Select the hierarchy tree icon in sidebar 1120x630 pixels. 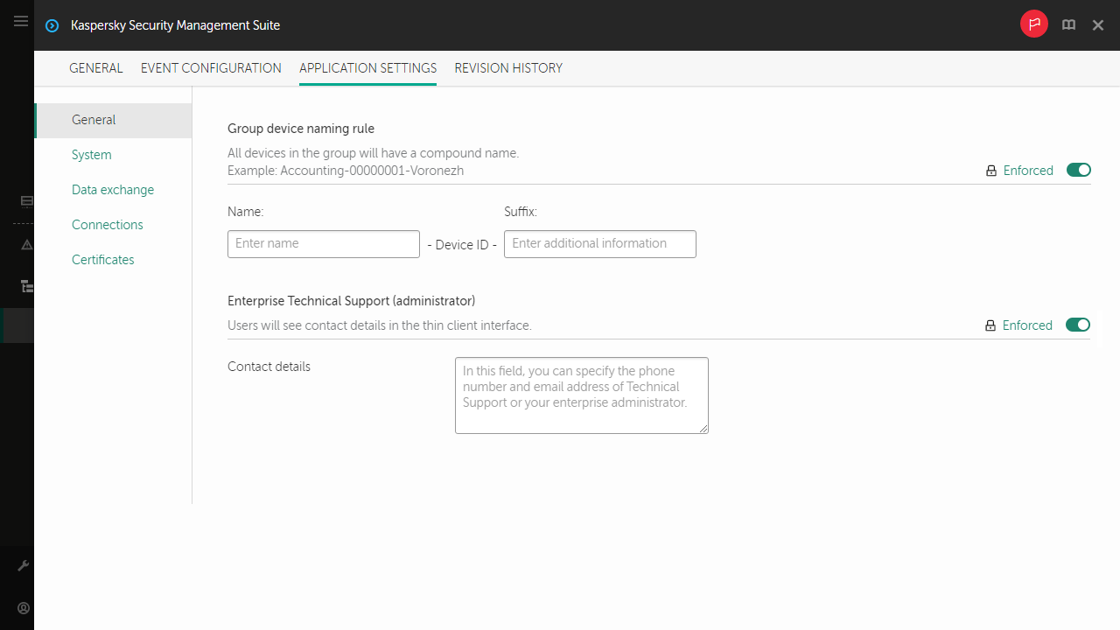(x=26, y=286)
